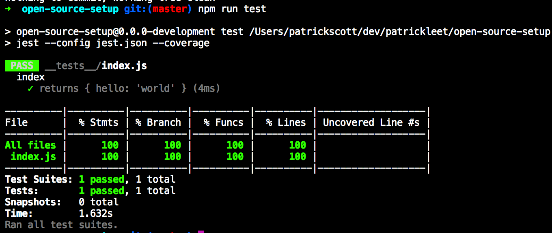The image size is (552, 233).
Task: Click the '__tests__/index.js' file path
Action: [x=96, y=66]
